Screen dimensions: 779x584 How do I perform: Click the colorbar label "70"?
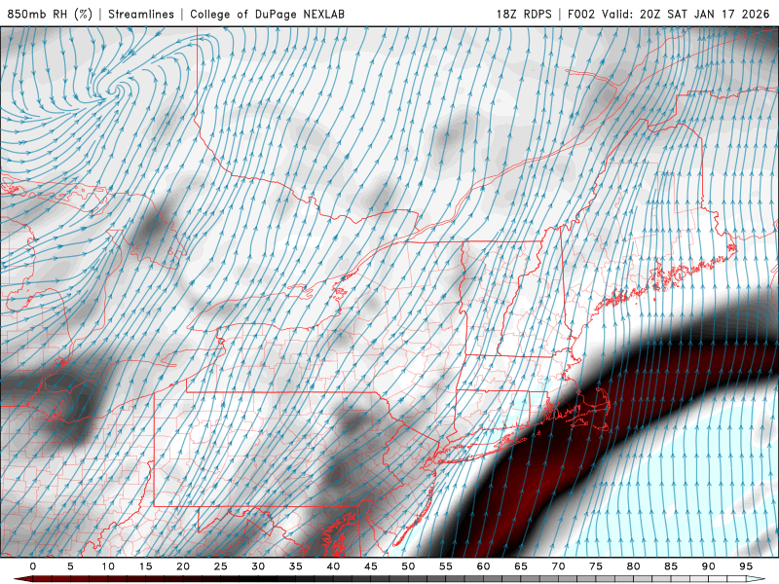click(558, 566)
